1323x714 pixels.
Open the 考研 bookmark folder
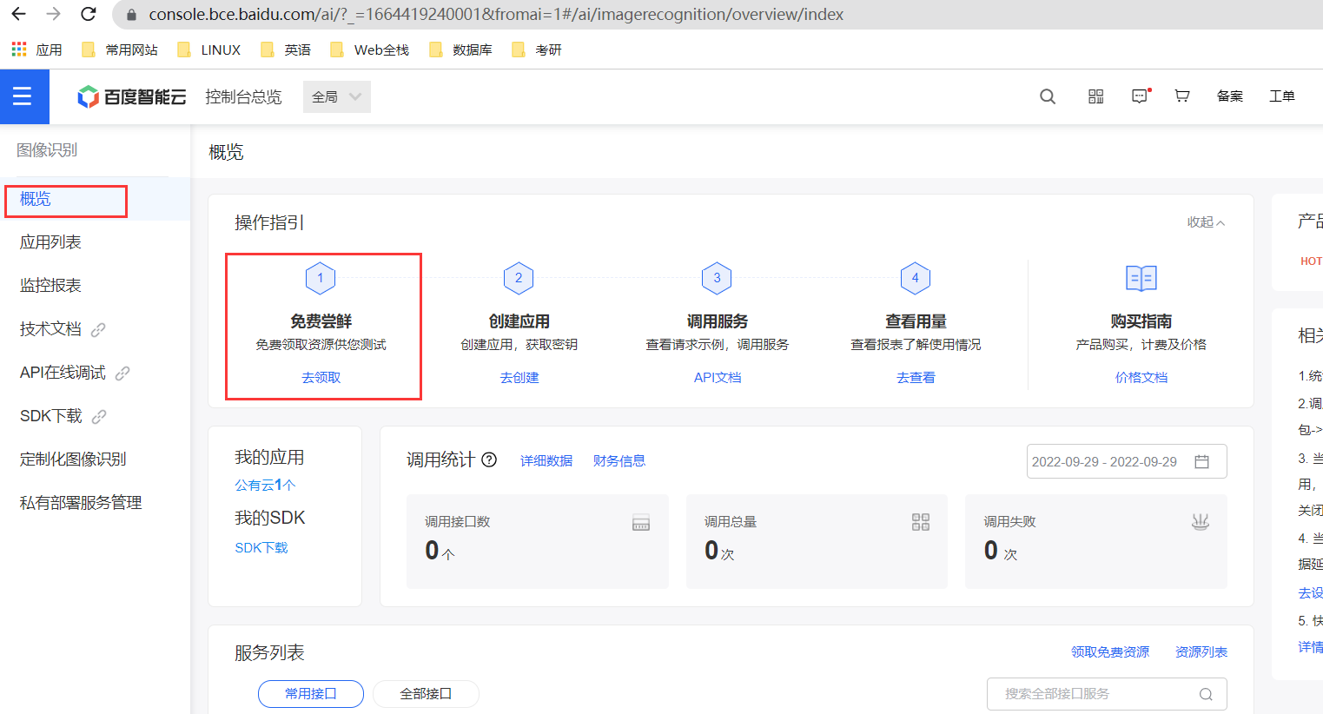[537, 50]
